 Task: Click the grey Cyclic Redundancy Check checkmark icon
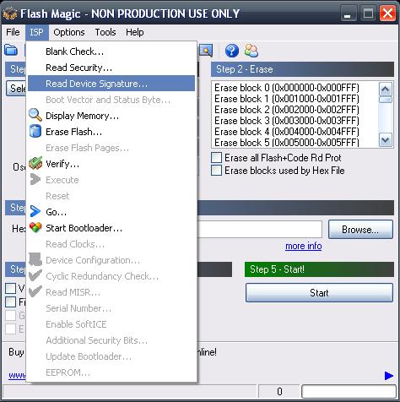pyautogui.click(x=35, y=275)
